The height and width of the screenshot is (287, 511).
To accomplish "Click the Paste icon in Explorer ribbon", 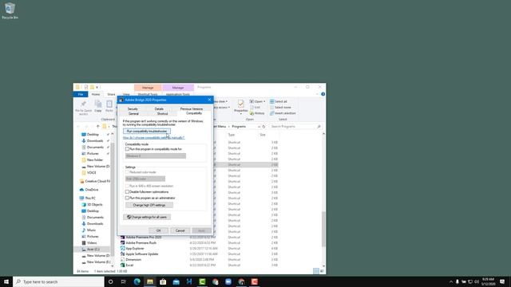I will tap(109, 106).
